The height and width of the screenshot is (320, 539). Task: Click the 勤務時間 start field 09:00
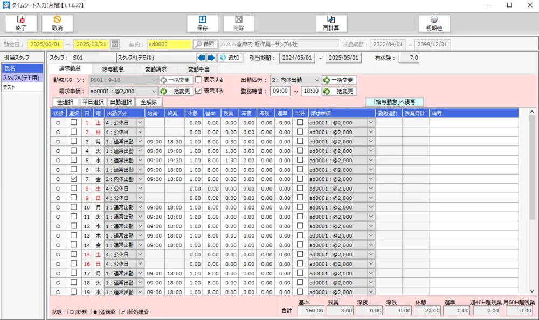(x=280, y=91)
